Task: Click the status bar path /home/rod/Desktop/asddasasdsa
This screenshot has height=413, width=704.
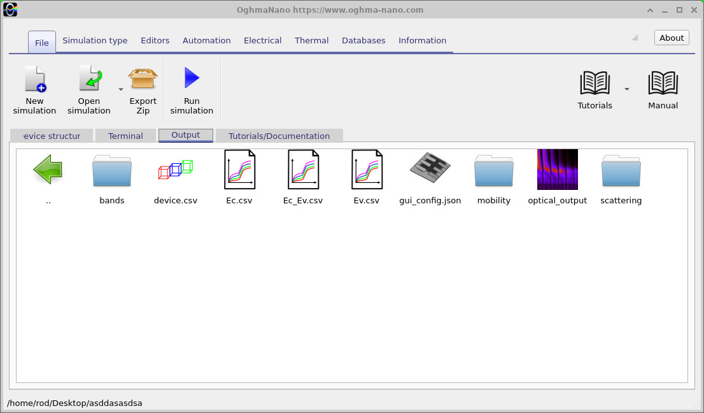Action: click(x=74, y=403)
